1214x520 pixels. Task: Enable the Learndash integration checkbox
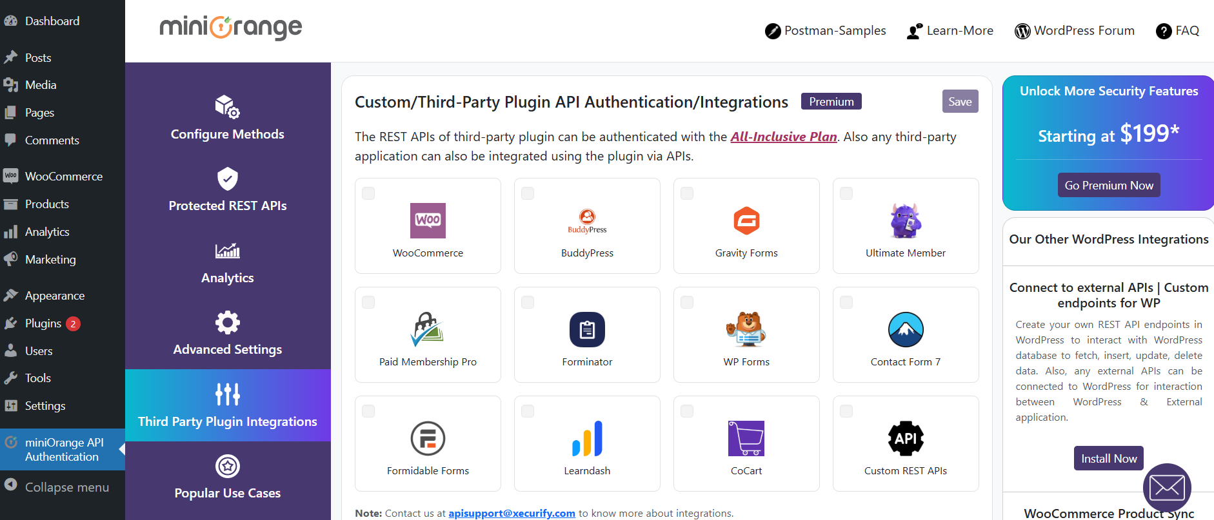pyautogui.click(x=528, y=411)
